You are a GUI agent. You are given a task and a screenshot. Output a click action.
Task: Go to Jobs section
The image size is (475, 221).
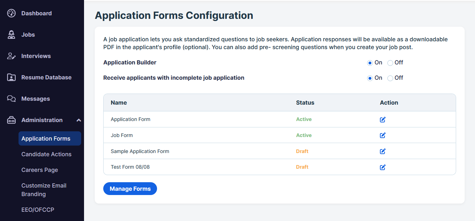[28, 35]
